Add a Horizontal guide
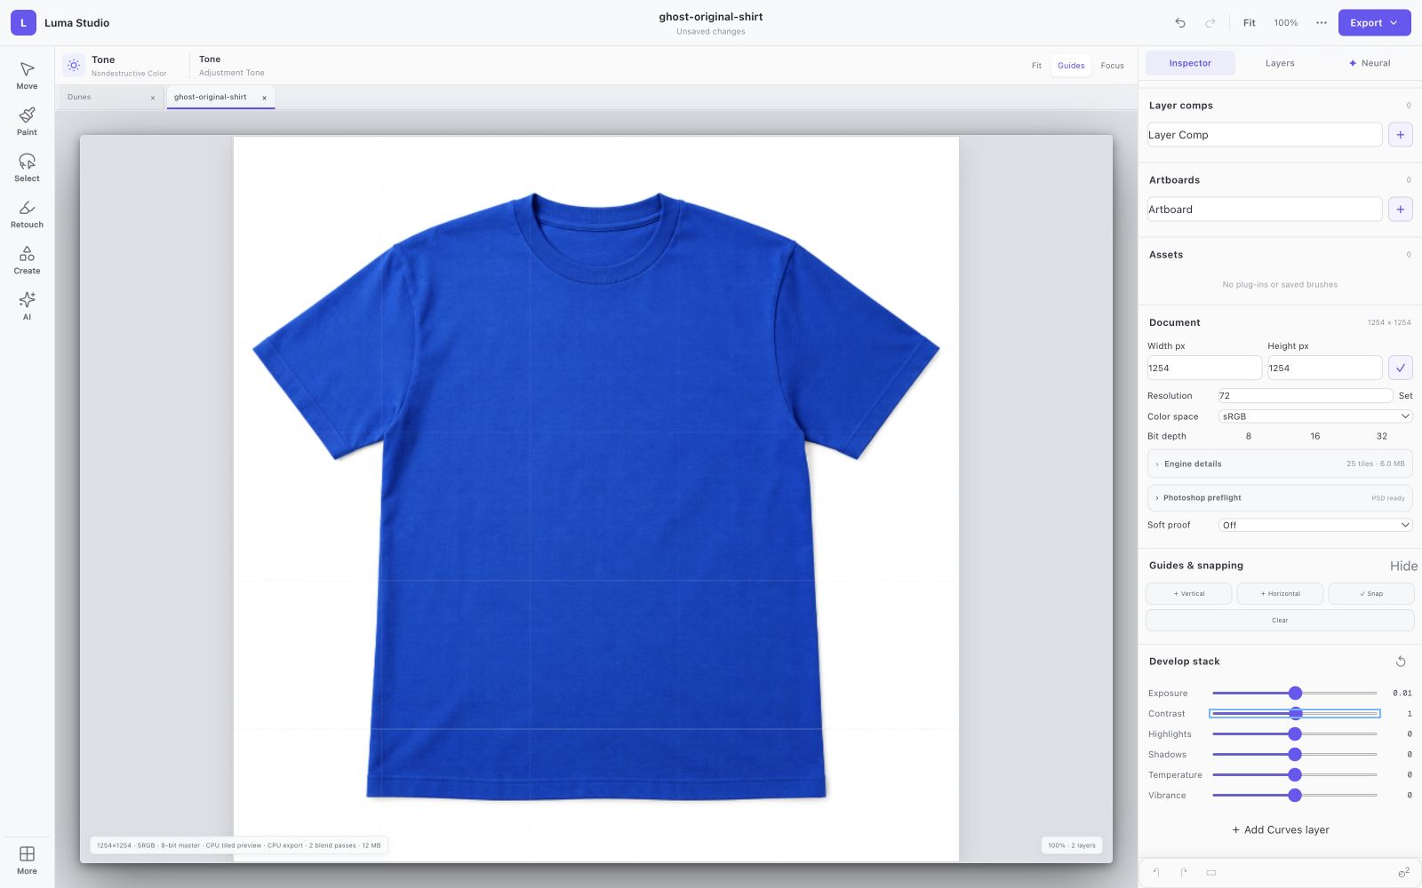 click(x=1280, y=594)
